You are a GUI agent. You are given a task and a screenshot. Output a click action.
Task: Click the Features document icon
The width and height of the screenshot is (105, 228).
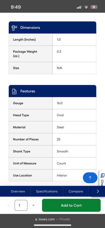coord(14,91)
